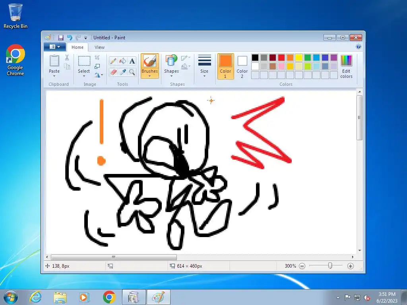Click the Redo arrow in title bar
407x305 pixels.
tap(78, 38)
